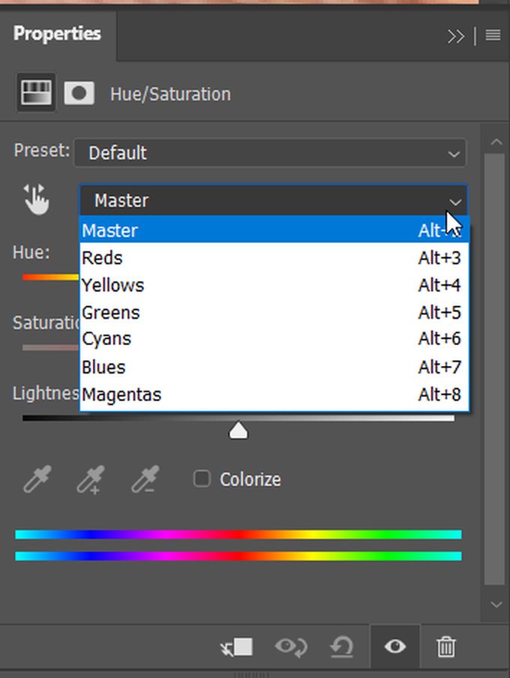Open the Properties panel options menu
510x678 pixels.
coord(493,35)
